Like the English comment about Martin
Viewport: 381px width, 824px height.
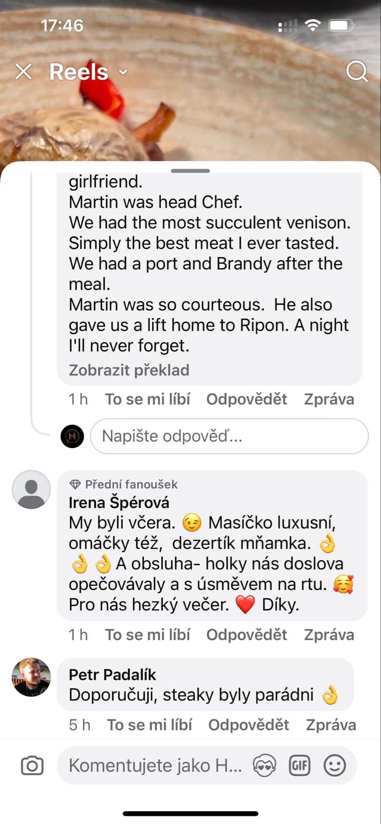tap(147, 399)
